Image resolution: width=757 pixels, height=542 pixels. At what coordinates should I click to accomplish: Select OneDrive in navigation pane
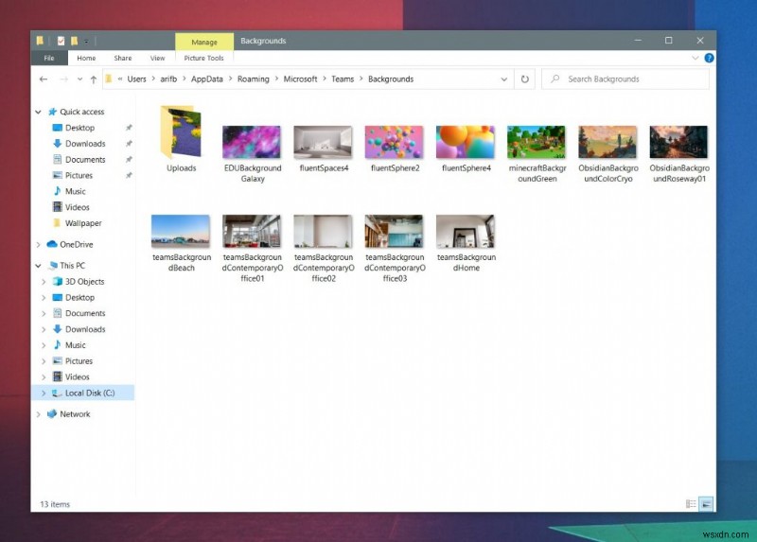point(77,245)
